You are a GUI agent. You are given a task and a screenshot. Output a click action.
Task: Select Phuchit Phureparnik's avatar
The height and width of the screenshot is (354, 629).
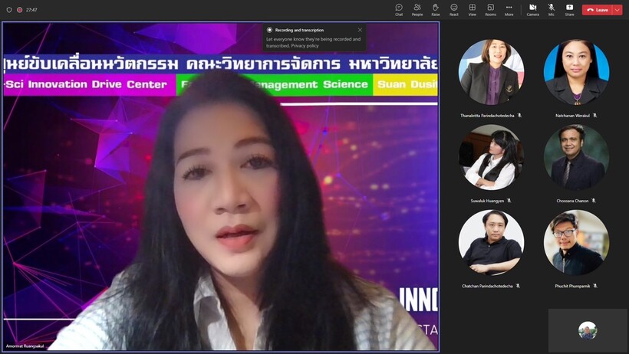tap(576, 243)
